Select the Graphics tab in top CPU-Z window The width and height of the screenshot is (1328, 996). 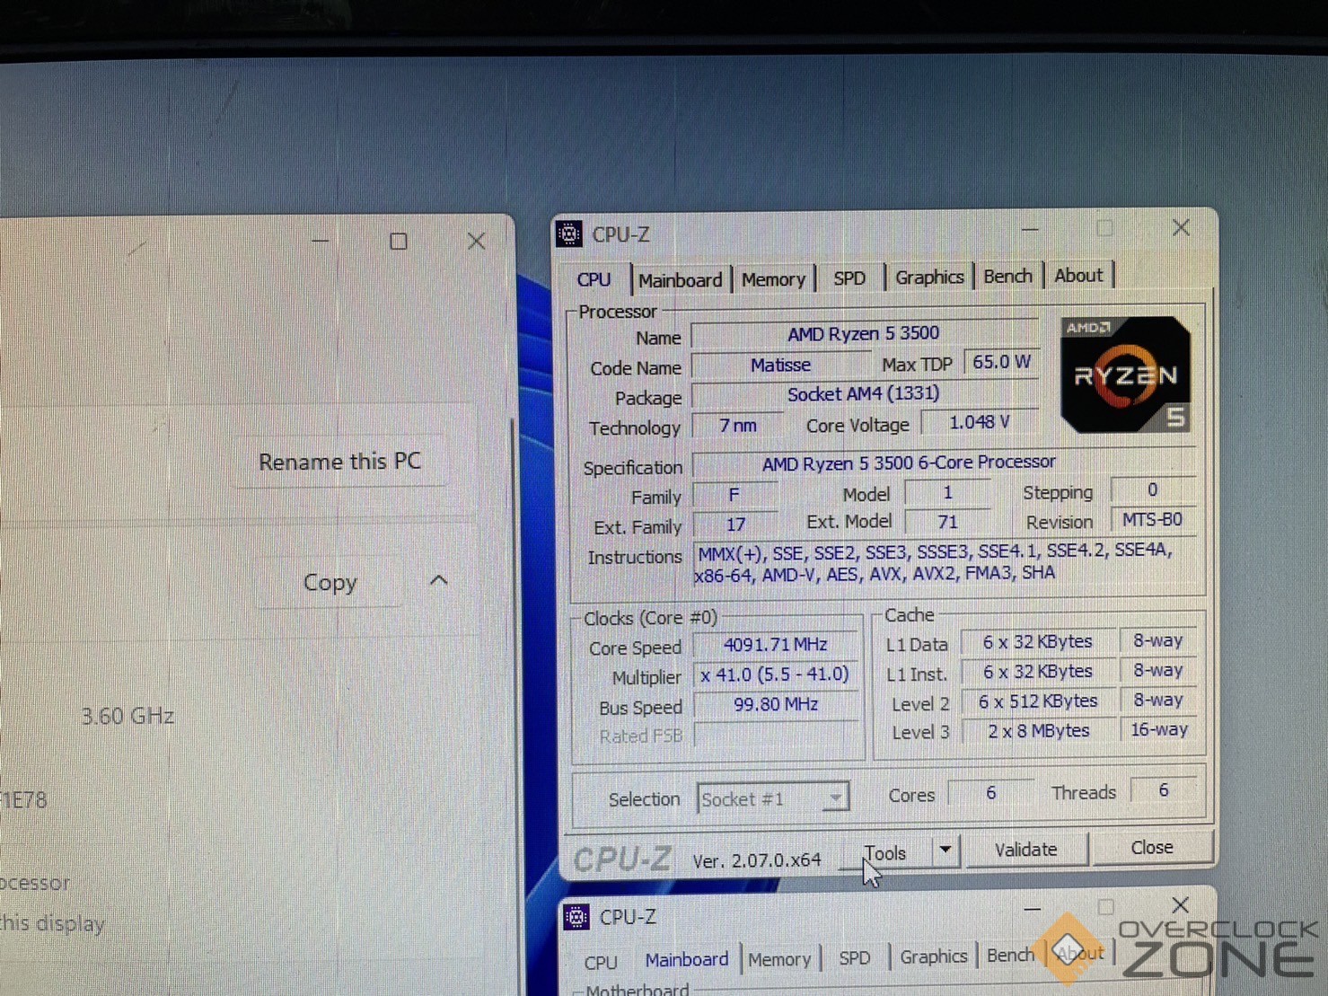[x=929, y=277]
